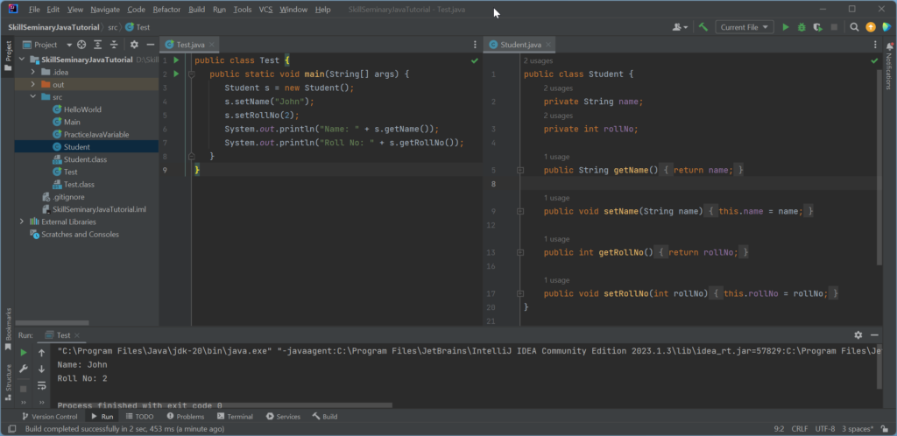Expand folded getName method on line 5

point(520,171)
